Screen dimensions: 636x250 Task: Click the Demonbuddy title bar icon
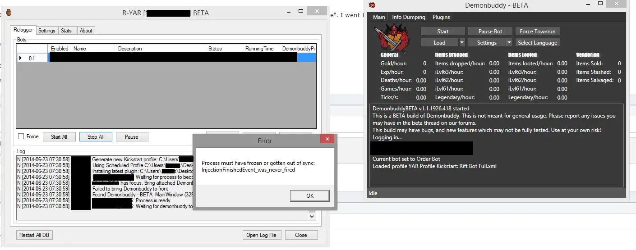click(x=372, y=5)
